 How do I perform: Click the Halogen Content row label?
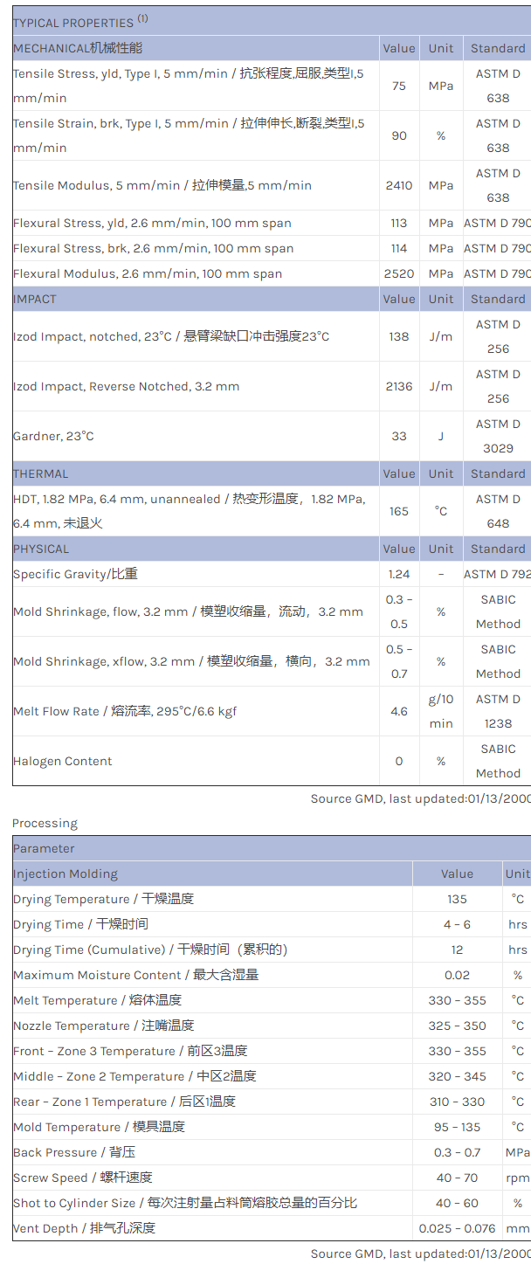pos(63,761)
